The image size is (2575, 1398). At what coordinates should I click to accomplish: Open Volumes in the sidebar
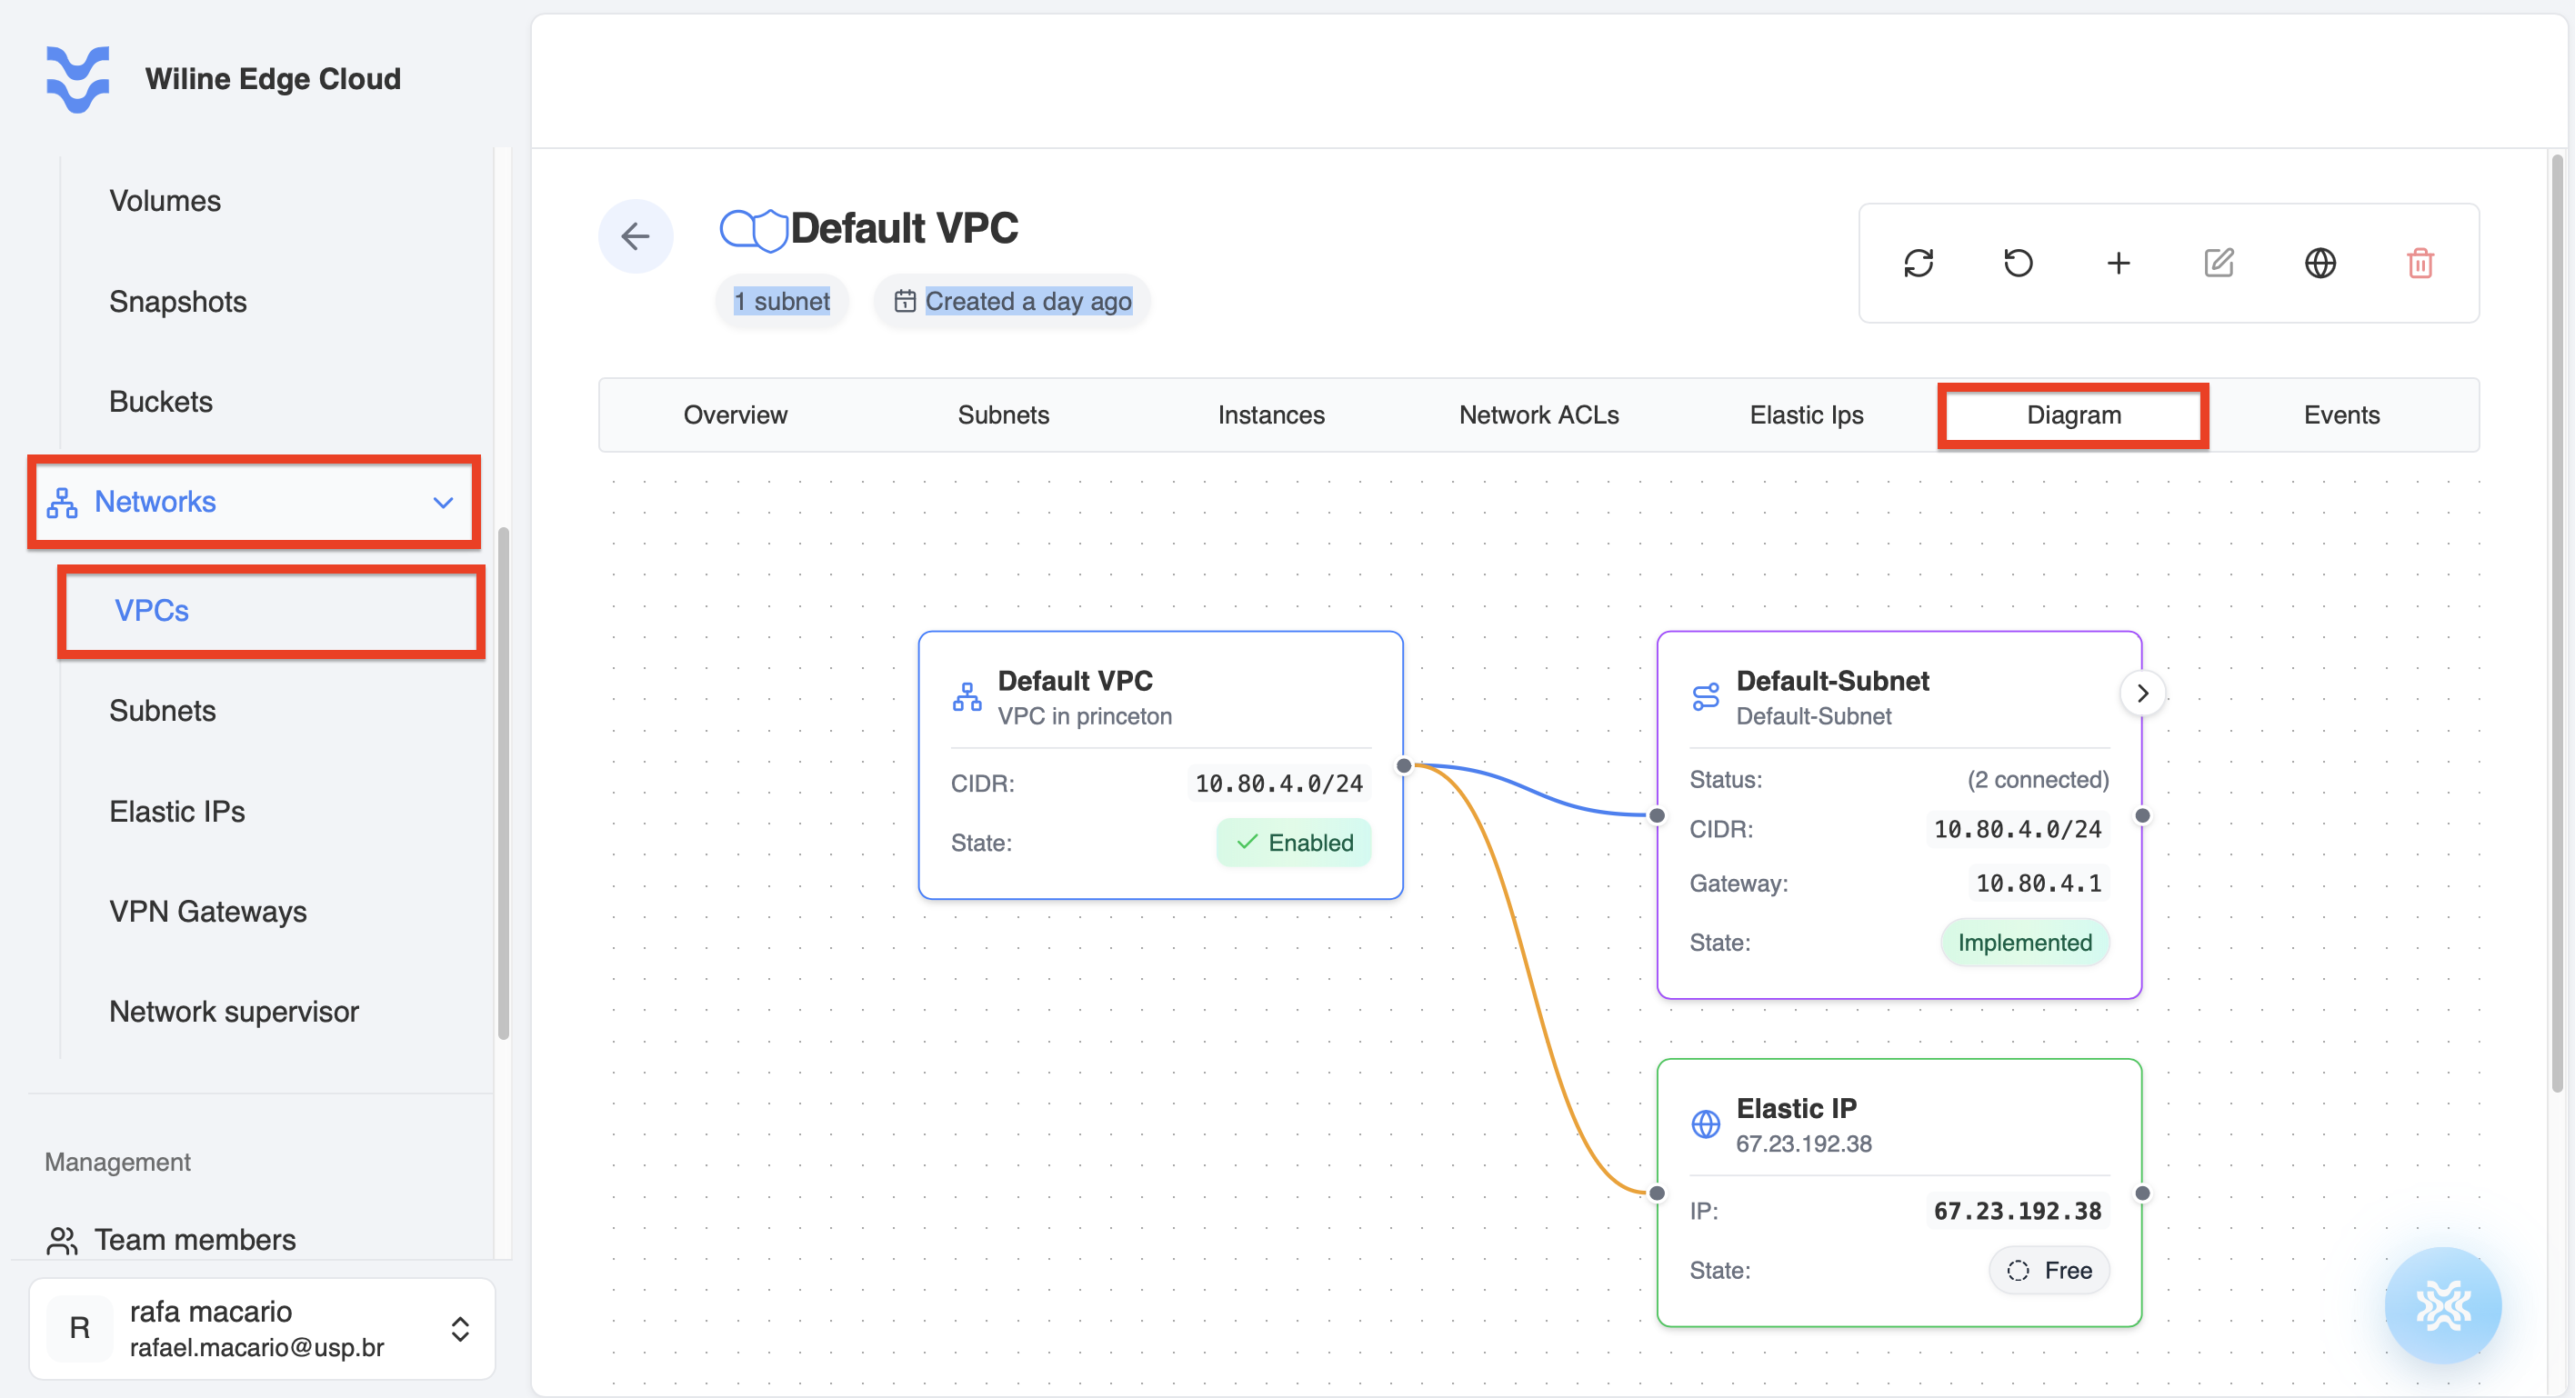click(x=165, y=201)
